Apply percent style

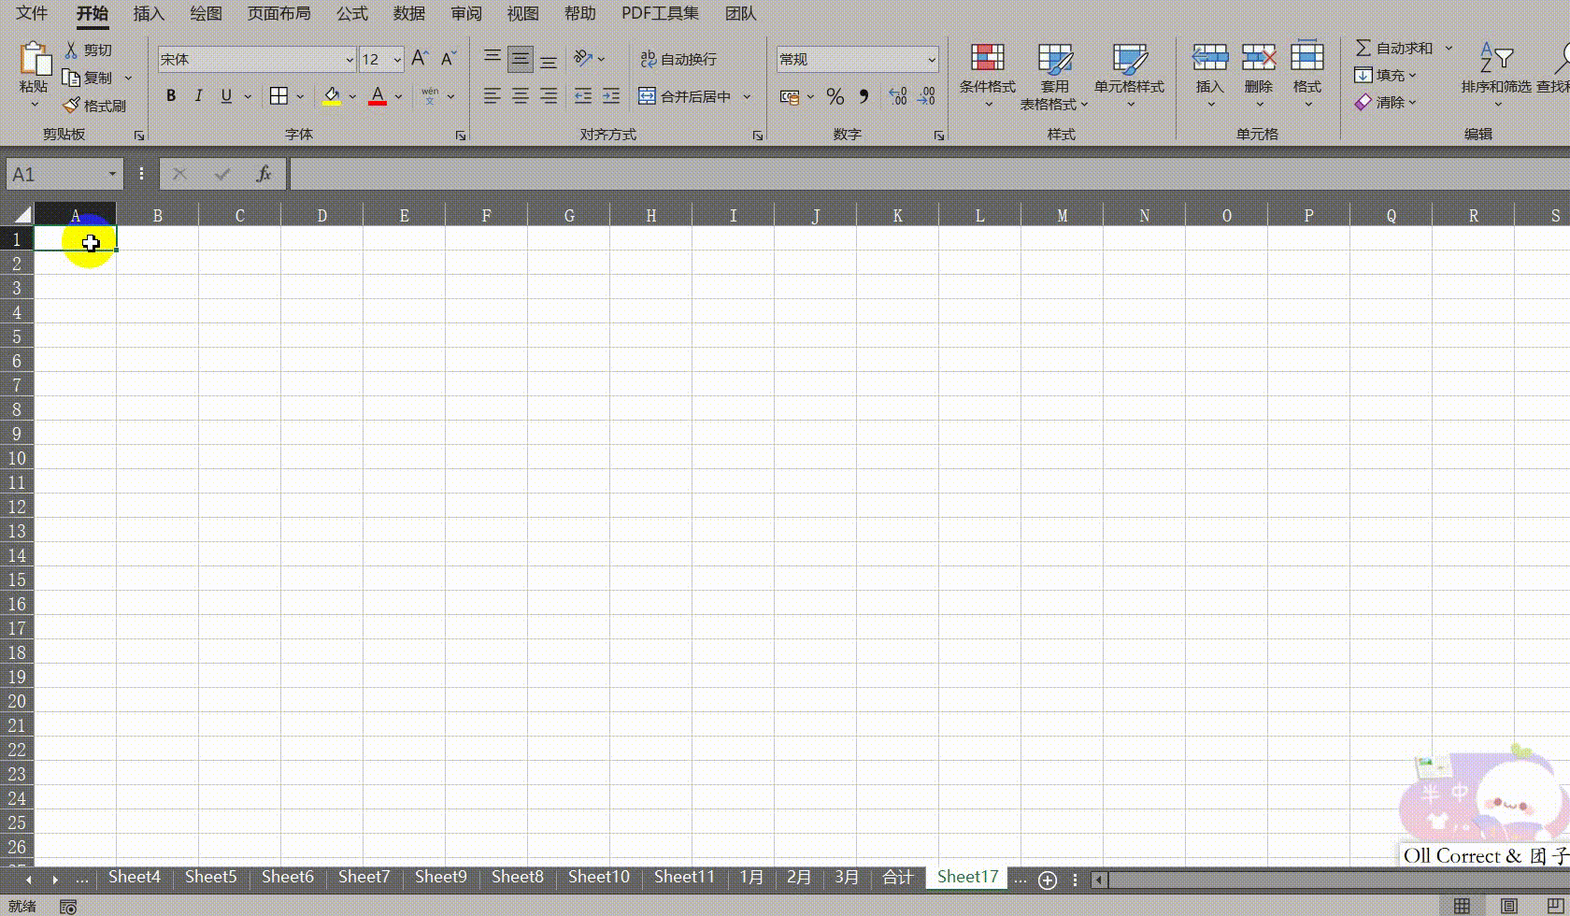click(835, 97)
